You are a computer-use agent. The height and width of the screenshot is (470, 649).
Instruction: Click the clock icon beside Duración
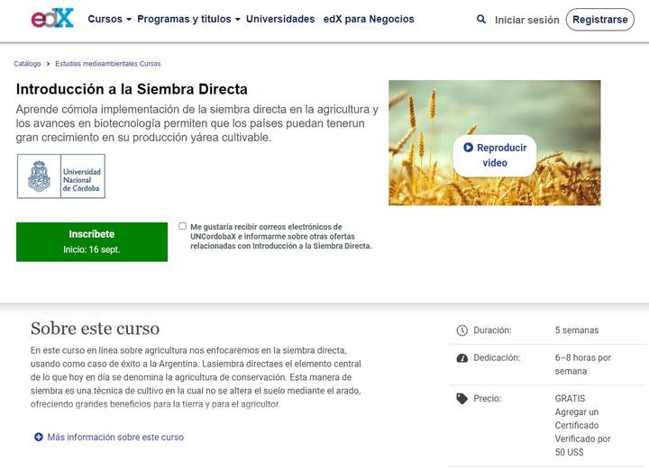(x=462, y=330)
